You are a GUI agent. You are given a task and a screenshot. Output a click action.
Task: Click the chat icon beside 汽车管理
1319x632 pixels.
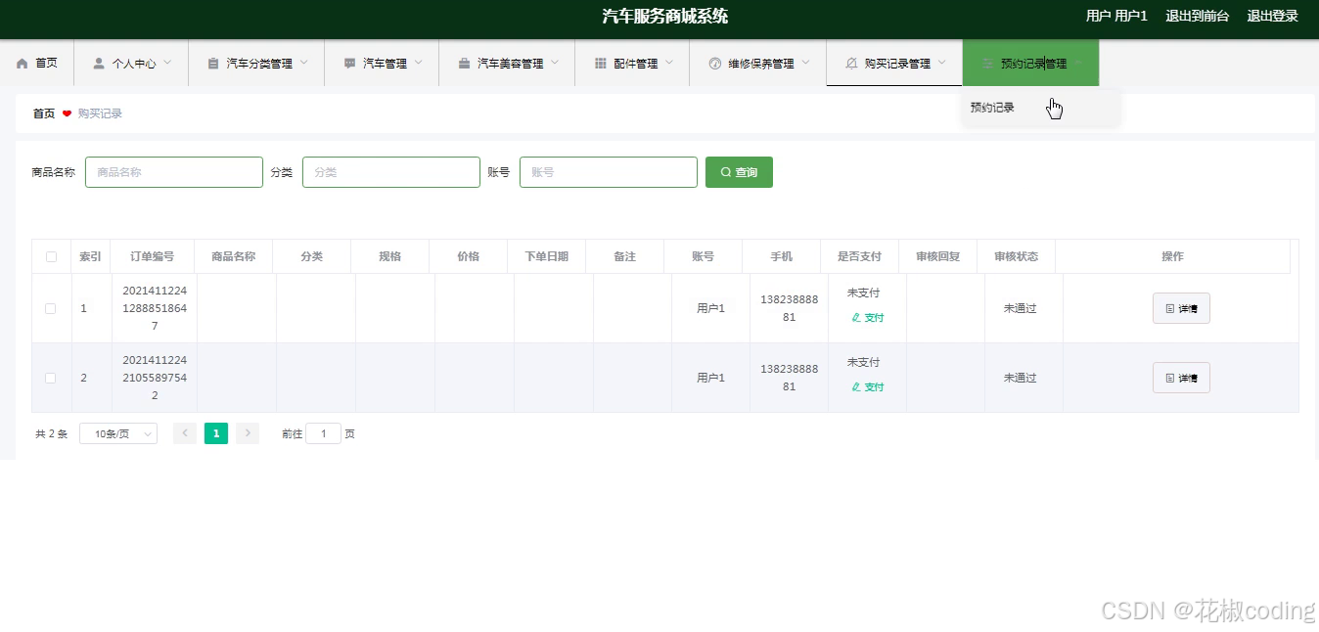pos(349,63)
